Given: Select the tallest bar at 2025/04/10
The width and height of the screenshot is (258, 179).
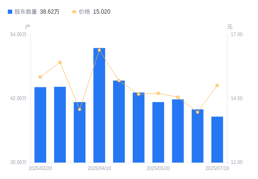Looking at the screenshot, I should 99,105.
